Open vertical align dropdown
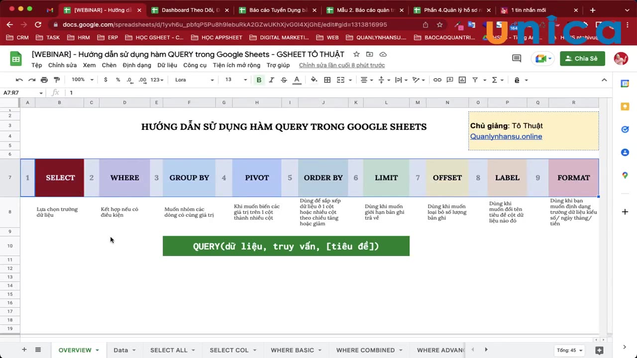 click(384, 80)
